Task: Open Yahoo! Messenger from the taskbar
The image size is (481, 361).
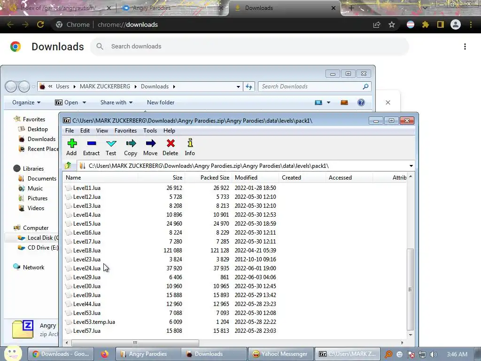Action: [281, 354]
